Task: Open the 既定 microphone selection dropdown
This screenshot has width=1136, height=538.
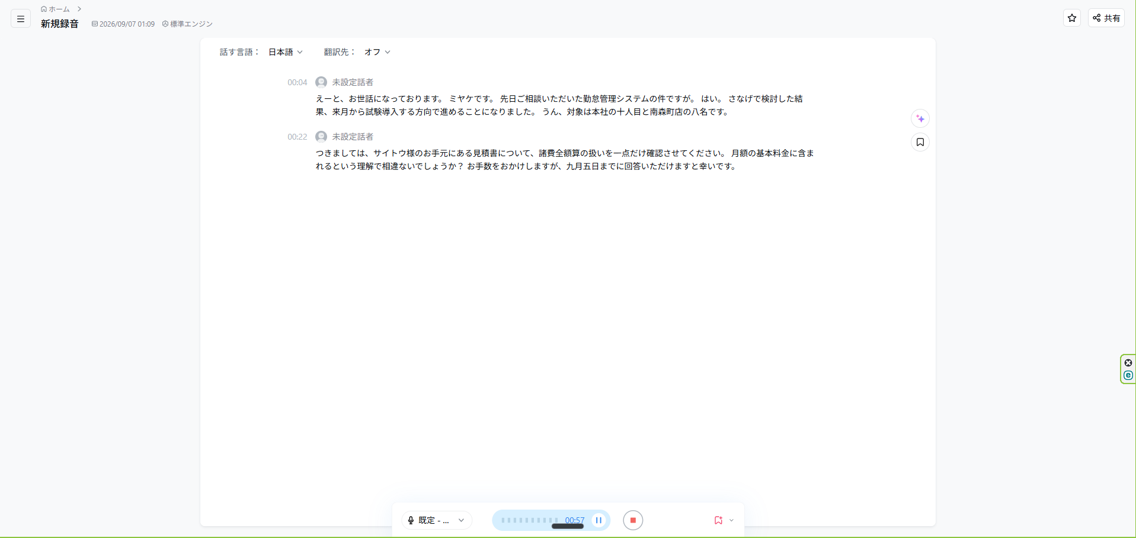Action: (x=437, y=520)
